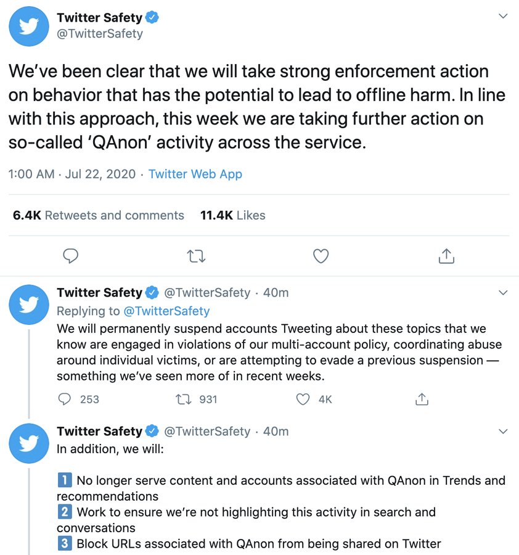The image size is (519, 555).
Task: Open the 1:00 AM Jul 22, 2020 timestamp
Action: pyautogui.click(x=72, y=174)
